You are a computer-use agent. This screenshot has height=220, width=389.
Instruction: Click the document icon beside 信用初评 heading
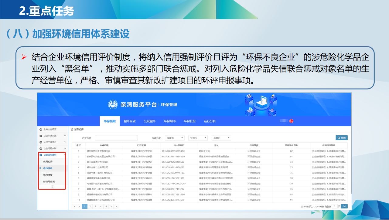72,129
